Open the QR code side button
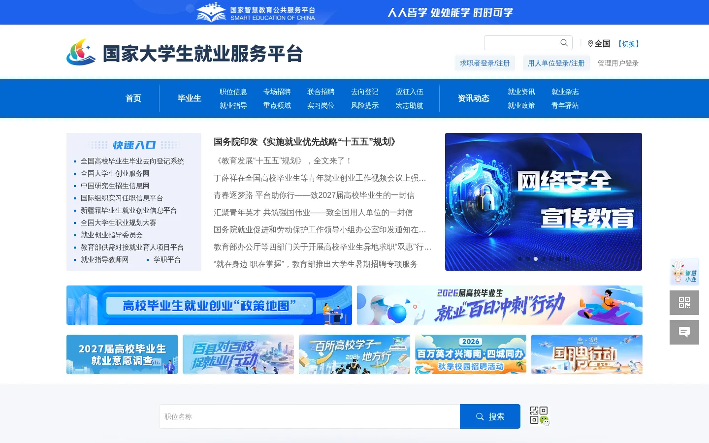Image resolution: width=709 pixels, height=443 pixels. [684, 303]
